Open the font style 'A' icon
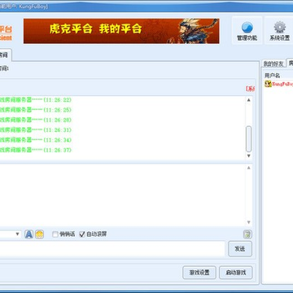The image size is (293, 293). click(x=29, y=234)
